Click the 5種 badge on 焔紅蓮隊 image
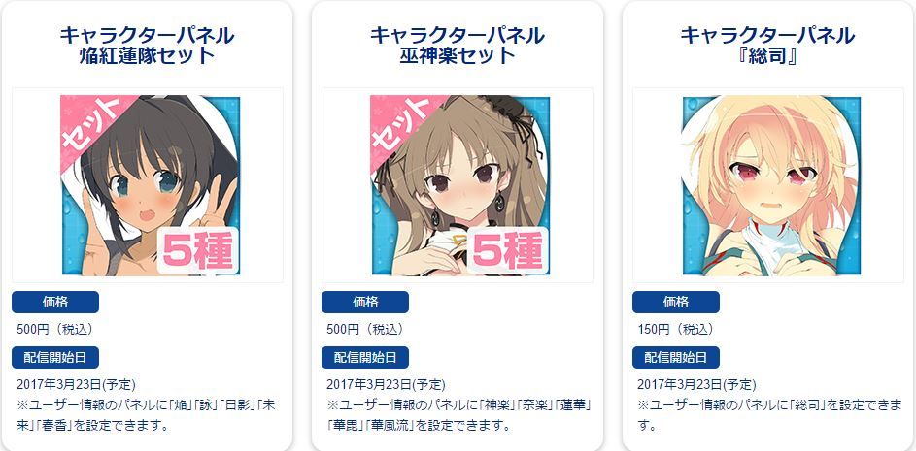The width and height of the screenshot is (916, 451). pos(198,251)
